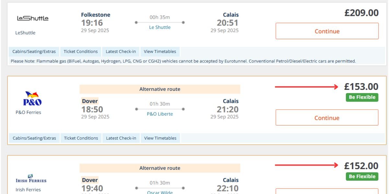Click the P&O Ferries logo
389x194 pixels.
(x=32, y=98)
